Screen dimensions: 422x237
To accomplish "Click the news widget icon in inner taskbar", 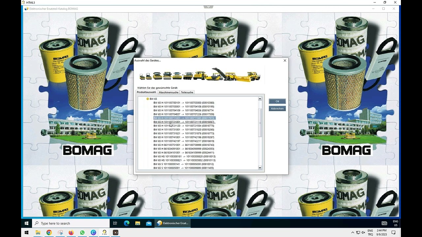I will (x=384, y=223).
